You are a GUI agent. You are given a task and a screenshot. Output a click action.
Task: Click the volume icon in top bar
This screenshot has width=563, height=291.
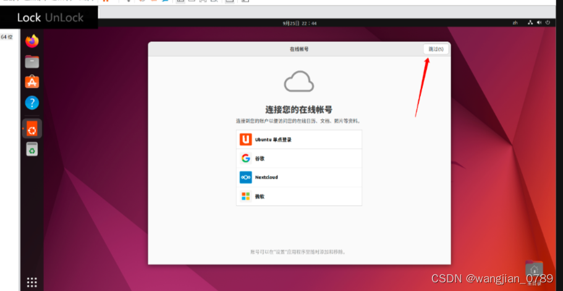pyautogui.click(x=539, y=23)
